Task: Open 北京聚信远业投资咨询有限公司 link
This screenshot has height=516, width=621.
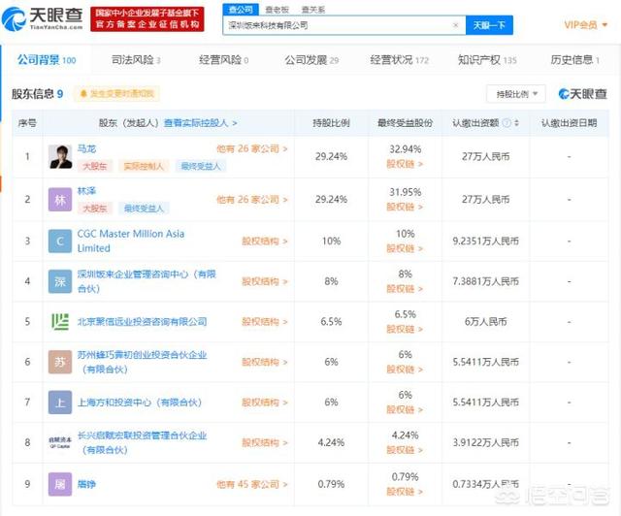Action: coord(143,322)
